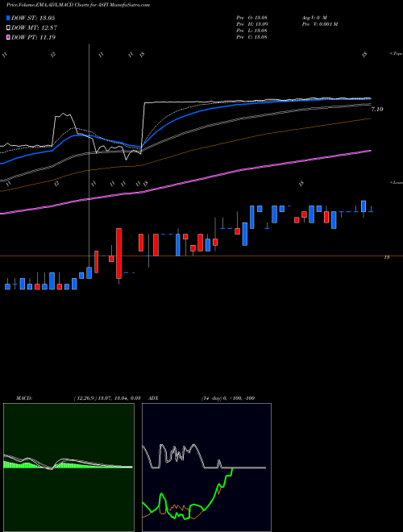Click the 'Pre L: 13.08' low value

point(251,30)
